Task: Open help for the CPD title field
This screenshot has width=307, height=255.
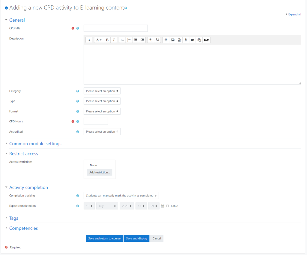Action: (78, 28)
